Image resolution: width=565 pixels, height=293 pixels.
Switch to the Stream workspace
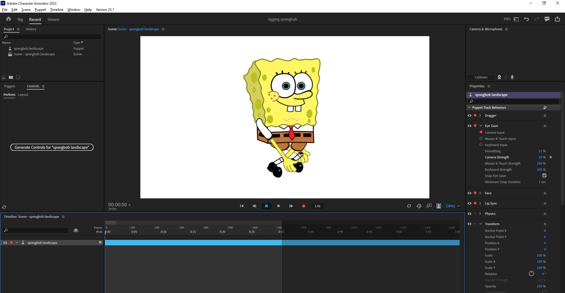tap(53, 19)
